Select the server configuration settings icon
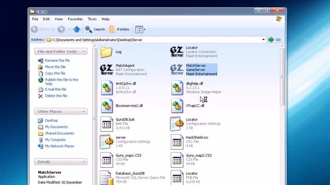The height and width of the screenshot is (185, 330). tap(107, 142)
